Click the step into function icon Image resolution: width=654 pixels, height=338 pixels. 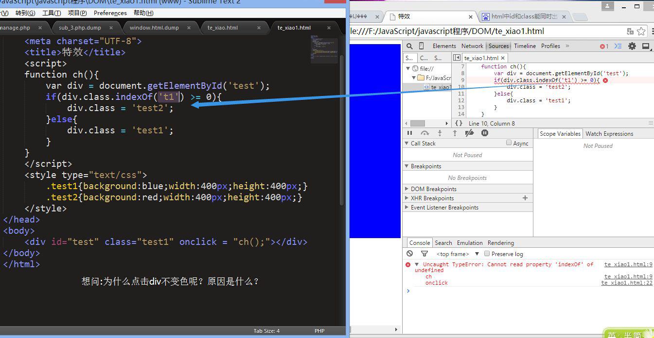(440, 133)
